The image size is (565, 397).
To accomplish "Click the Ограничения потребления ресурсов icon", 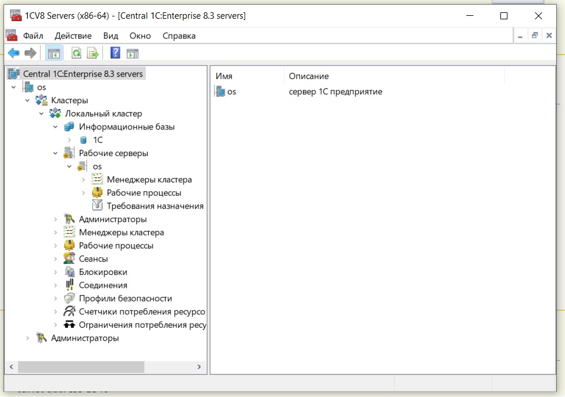I will coord(69,325).
